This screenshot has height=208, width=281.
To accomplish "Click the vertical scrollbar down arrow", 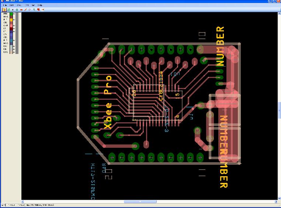I will [279, 198].
